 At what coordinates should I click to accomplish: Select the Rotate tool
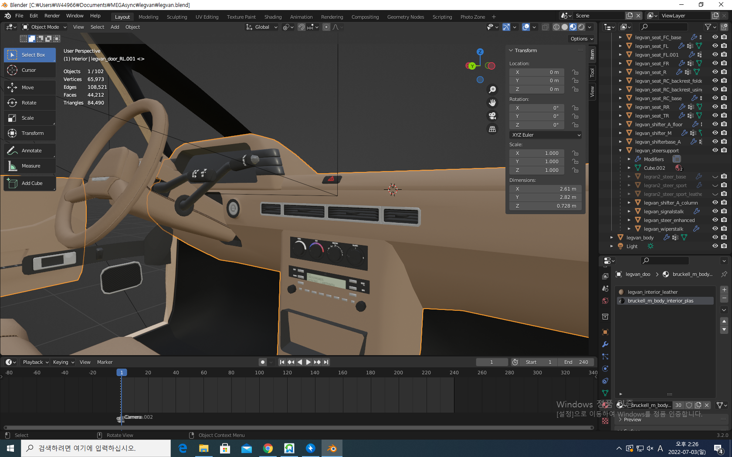pos(29,103)
